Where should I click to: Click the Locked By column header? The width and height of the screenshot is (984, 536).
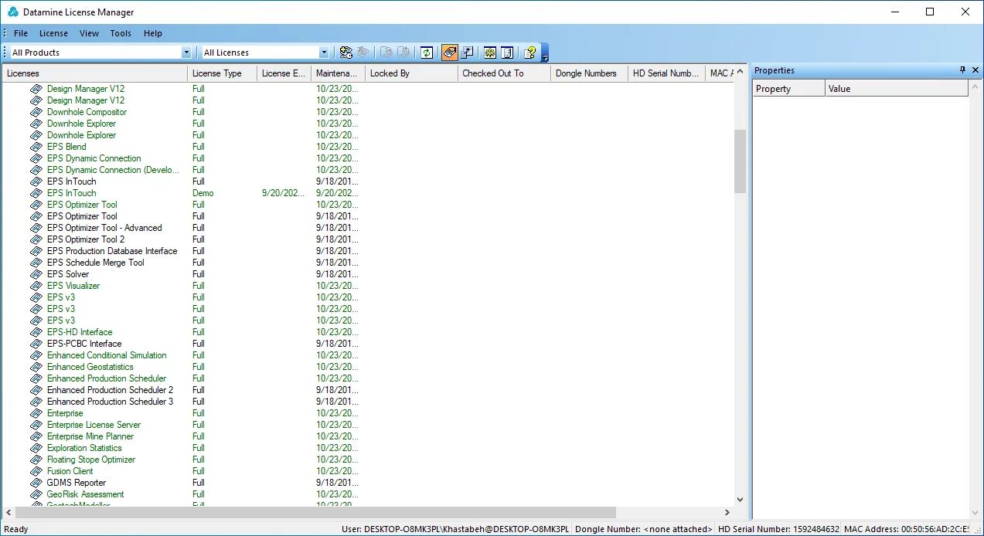(x=412, y=73)
